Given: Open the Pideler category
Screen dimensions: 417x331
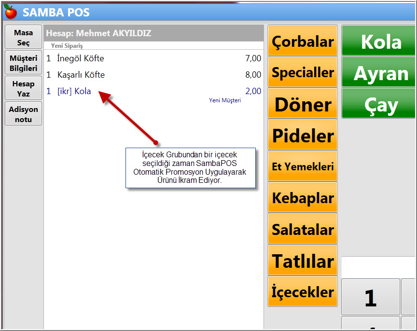Looking at the screenshot, I should (302, 135).
